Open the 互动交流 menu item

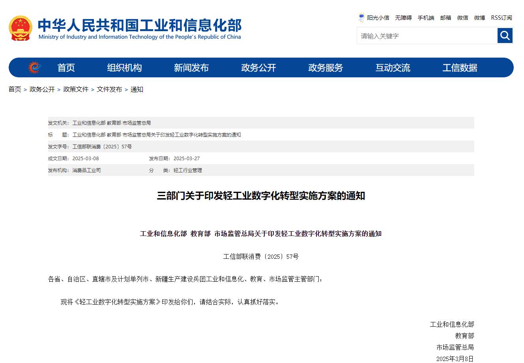coord(393,67)
